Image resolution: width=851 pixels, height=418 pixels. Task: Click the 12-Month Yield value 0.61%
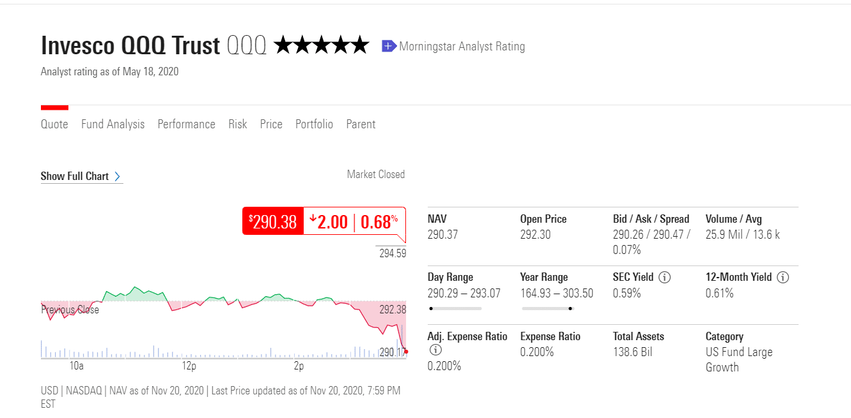[719, 294]
